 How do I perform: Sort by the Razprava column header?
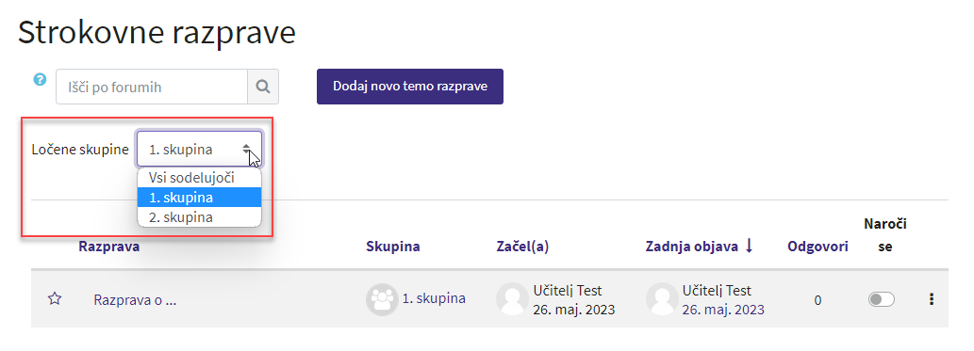coord(108,247)
